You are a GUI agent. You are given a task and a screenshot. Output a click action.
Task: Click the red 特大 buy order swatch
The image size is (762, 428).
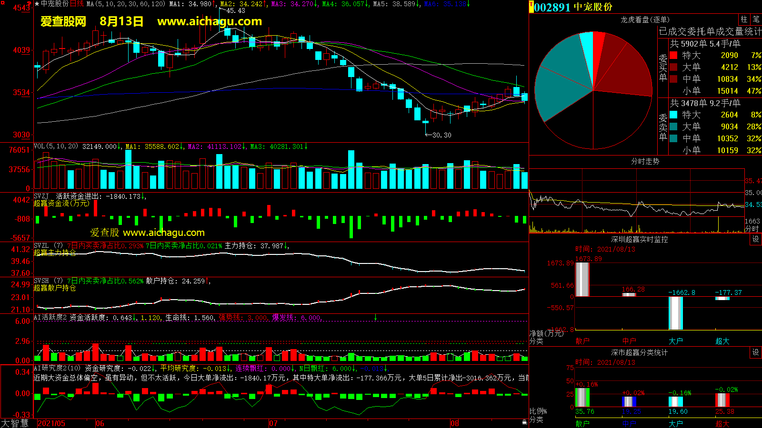click(x=673, y=55)
